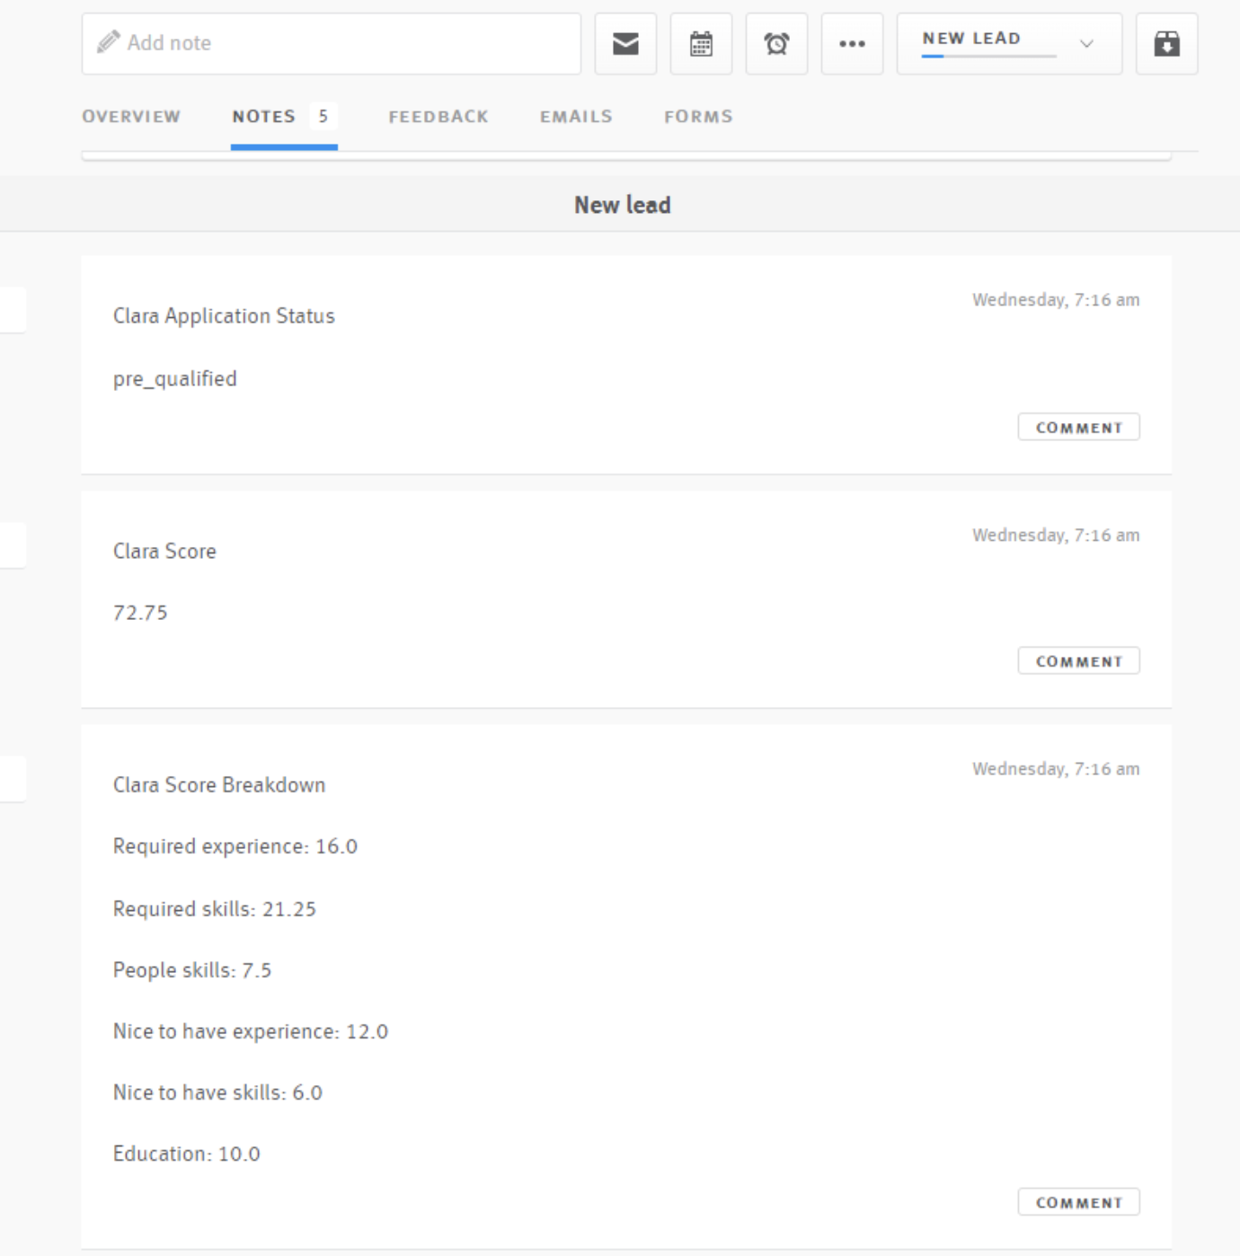Image resolution: width=1240 pixels, height=1256 pixels.
Task: Click timestamp on Clara Application Status note
Action: coord(1056,300)
